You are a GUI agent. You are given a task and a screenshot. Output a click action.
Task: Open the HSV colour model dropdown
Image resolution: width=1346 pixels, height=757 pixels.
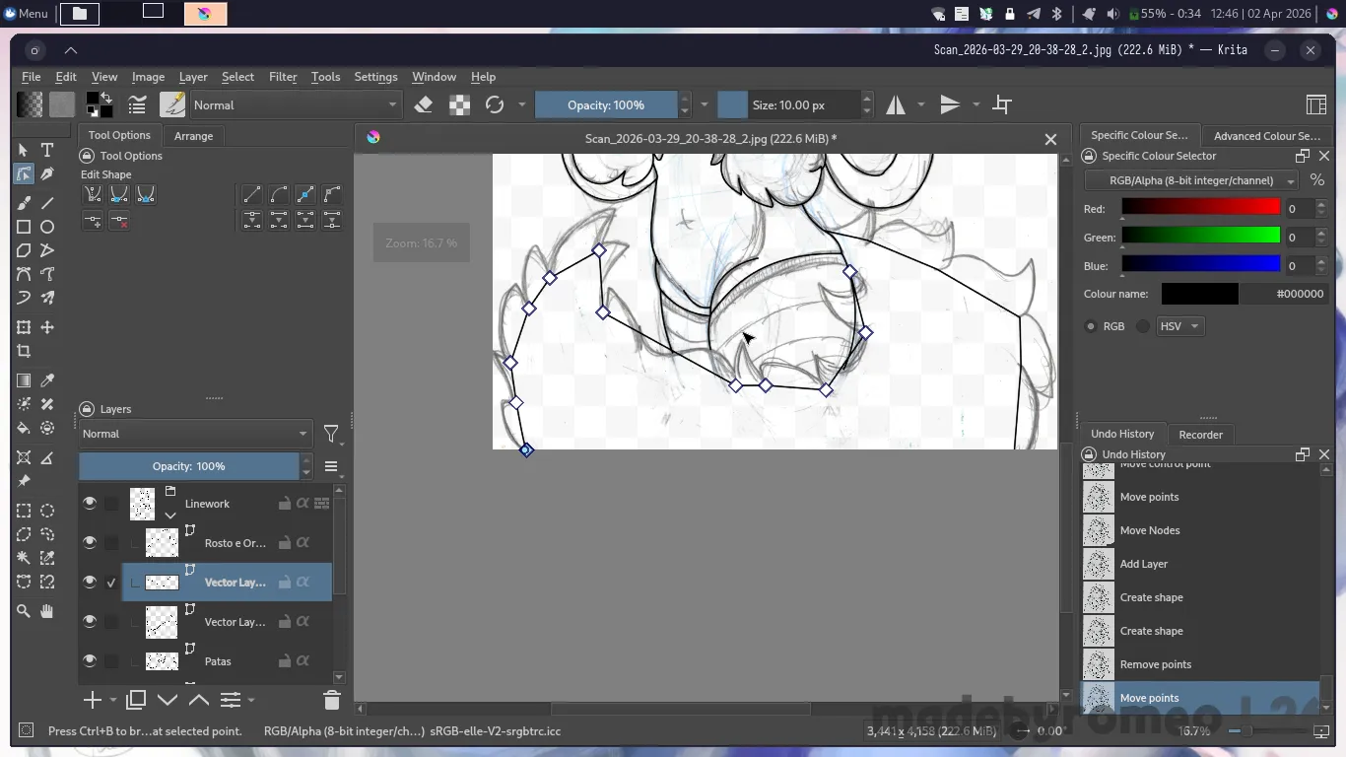click(1180, 326)
